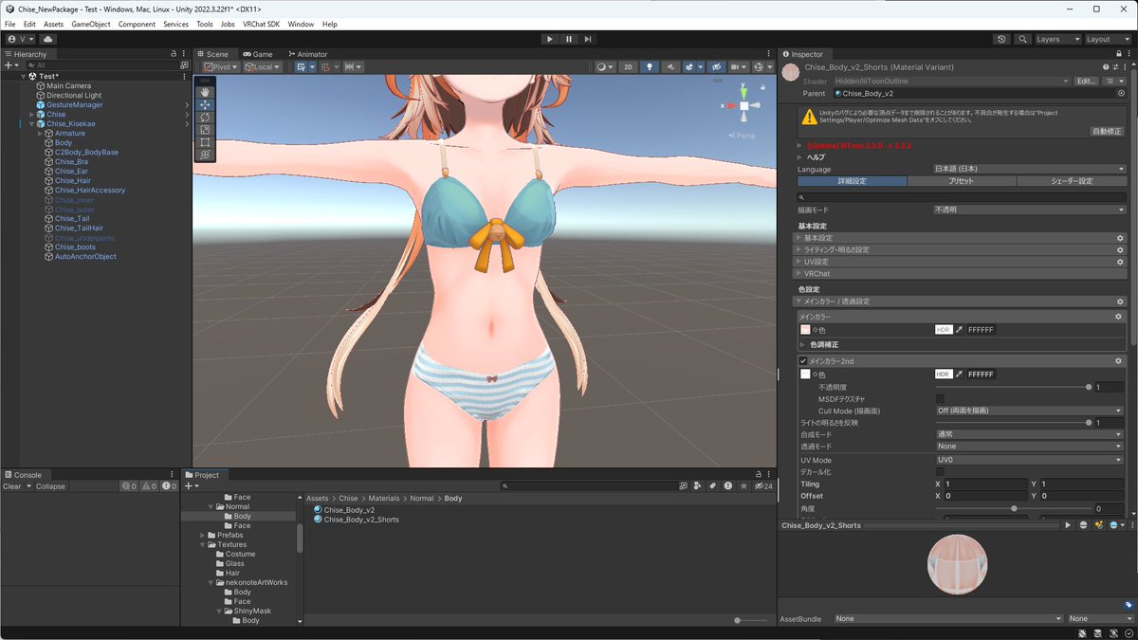The width and height of the screenshot is (1138, 640).
Task: Toggle scene audio button
Action: click(x=671, y=67)
